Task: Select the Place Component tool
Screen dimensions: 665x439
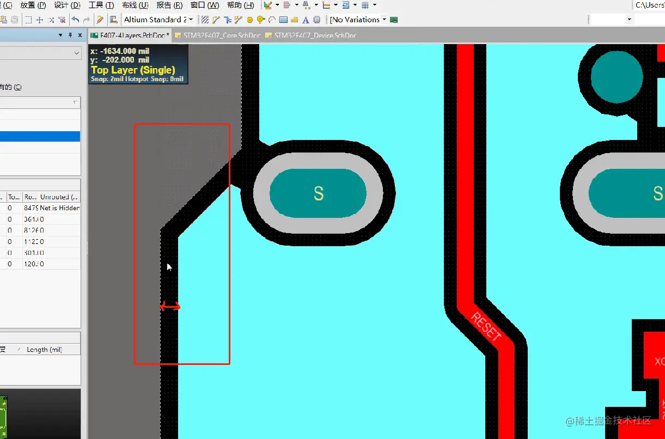Action: pyautogui.click(x=316, y=20)
